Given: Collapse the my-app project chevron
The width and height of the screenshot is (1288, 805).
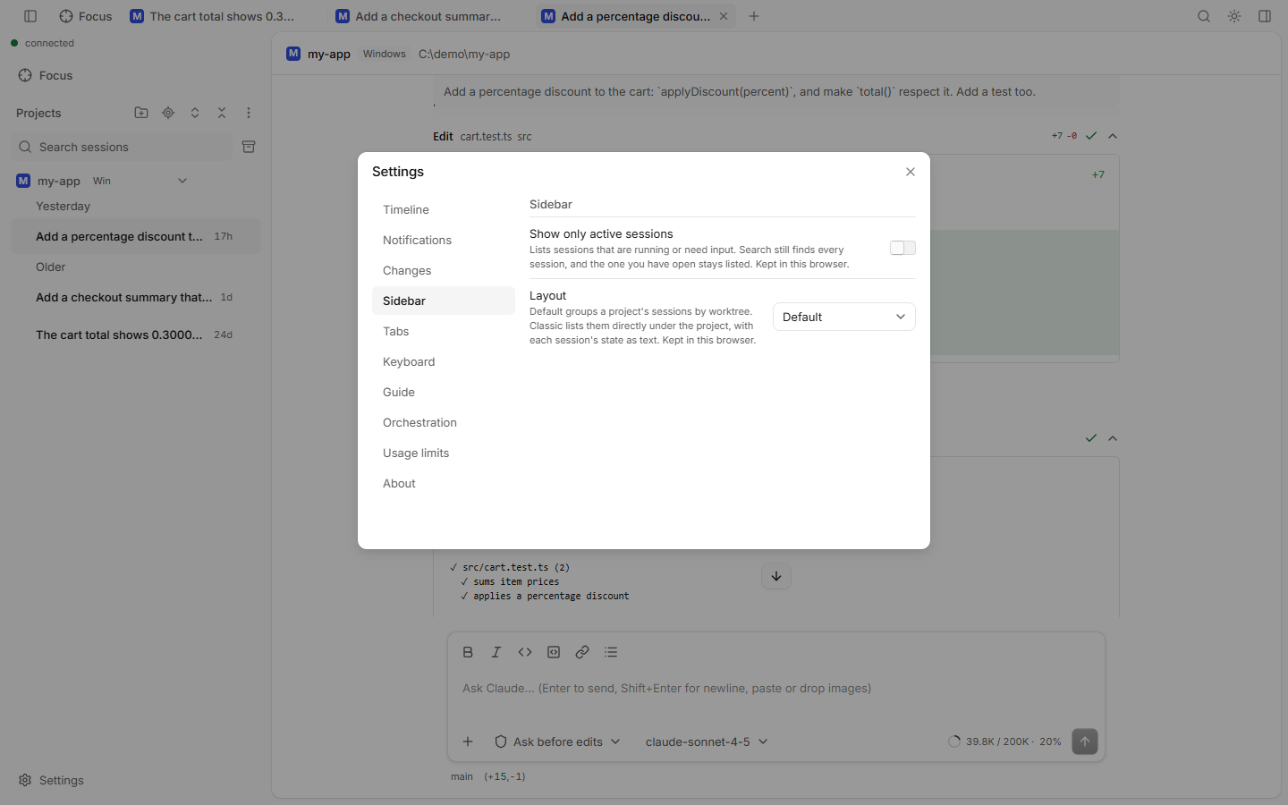Looking at the screenshot, I should click(182, 181).
